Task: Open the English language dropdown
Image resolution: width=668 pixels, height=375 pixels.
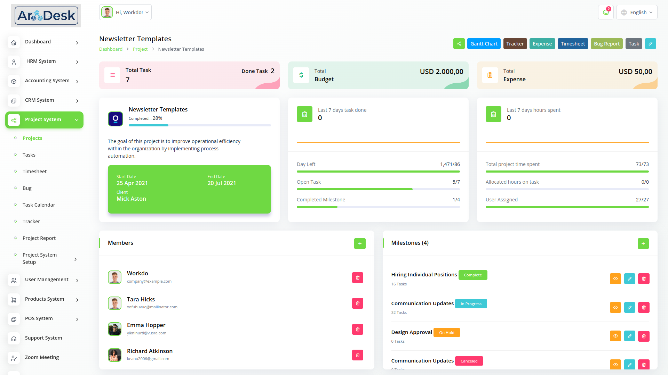Action: [637, 12]
